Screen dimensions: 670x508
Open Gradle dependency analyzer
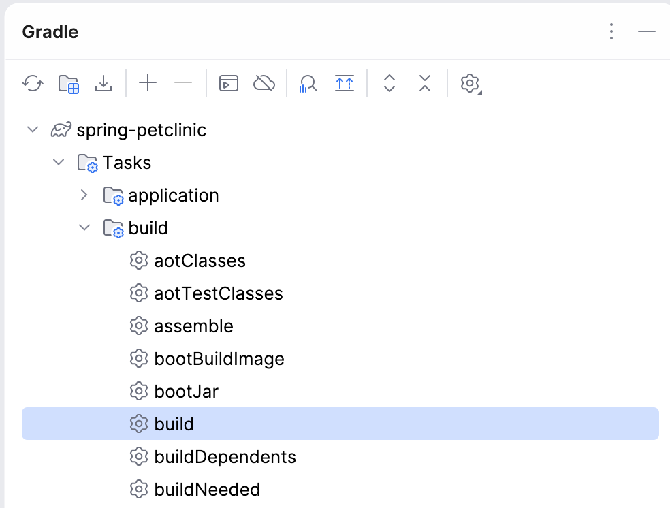(x=308, y=83)
